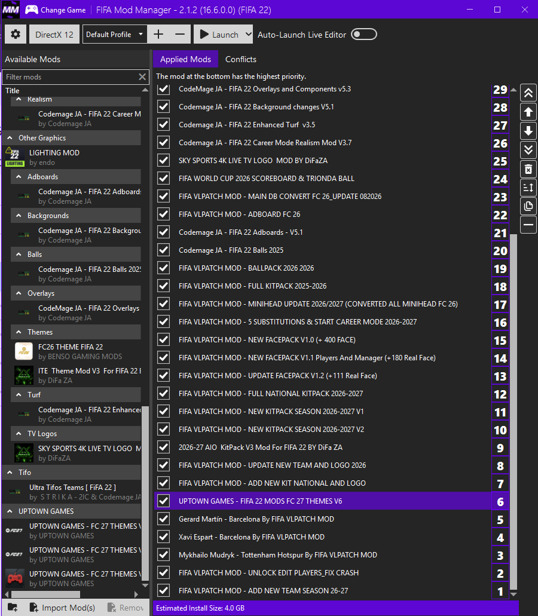
Task: Collapse the Turf group
Action: pyautogui.click(x=19, y=394)
